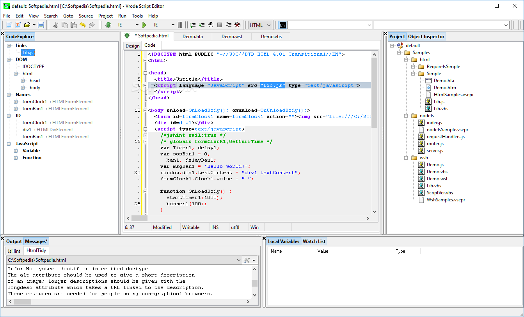Click the green Debug bug icon in toolbar

pyautogui.click(x=108, y=25)
